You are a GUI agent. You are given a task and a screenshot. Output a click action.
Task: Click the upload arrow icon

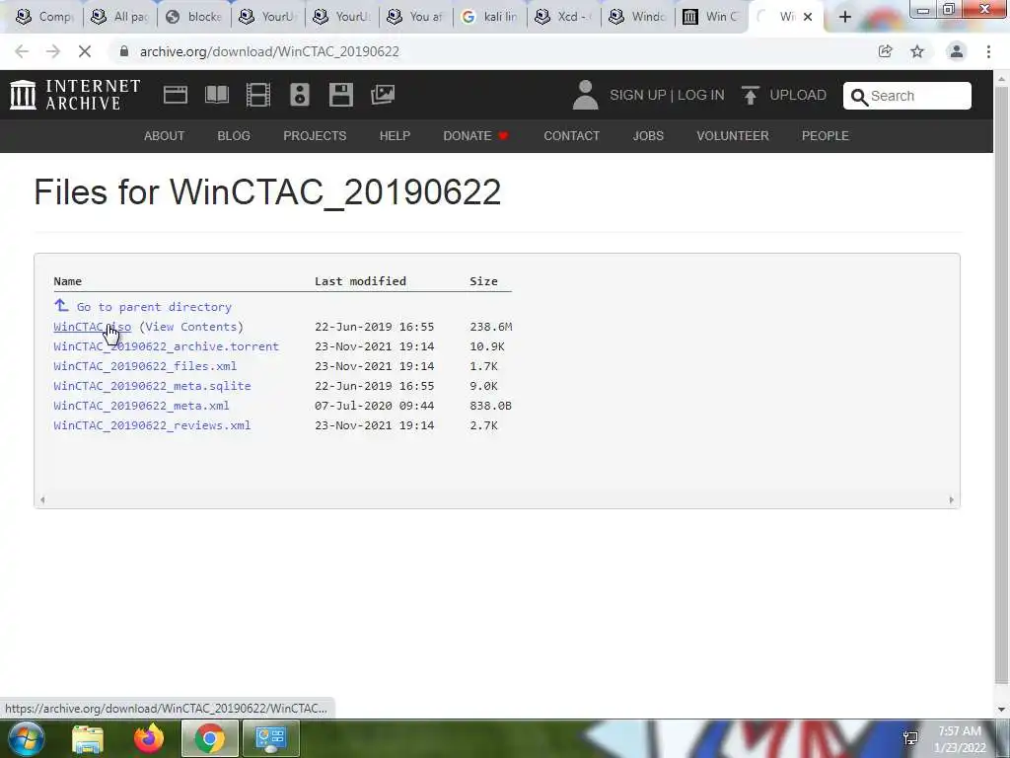(x=750, y=95)
